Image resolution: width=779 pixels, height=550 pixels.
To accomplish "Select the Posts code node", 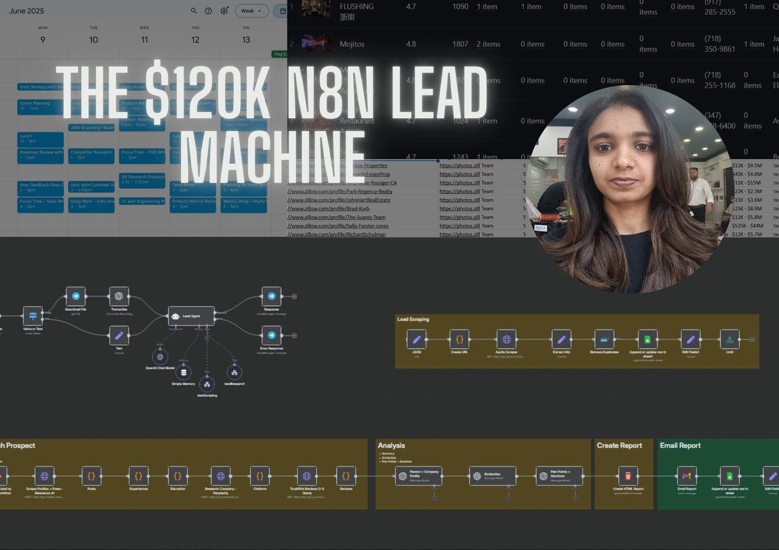I will coord(91,475).
